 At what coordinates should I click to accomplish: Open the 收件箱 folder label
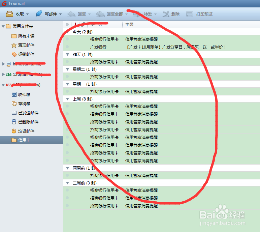[24, 94]
